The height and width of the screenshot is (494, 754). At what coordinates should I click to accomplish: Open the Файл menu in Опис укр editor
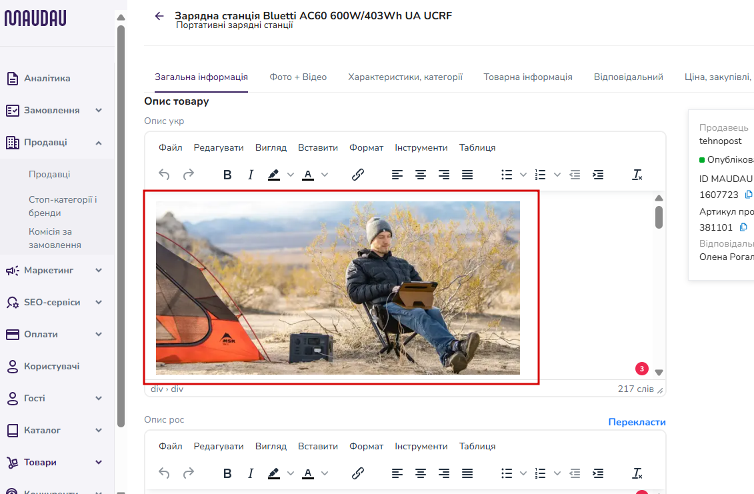pyautogui.click(x=170, y=148)
